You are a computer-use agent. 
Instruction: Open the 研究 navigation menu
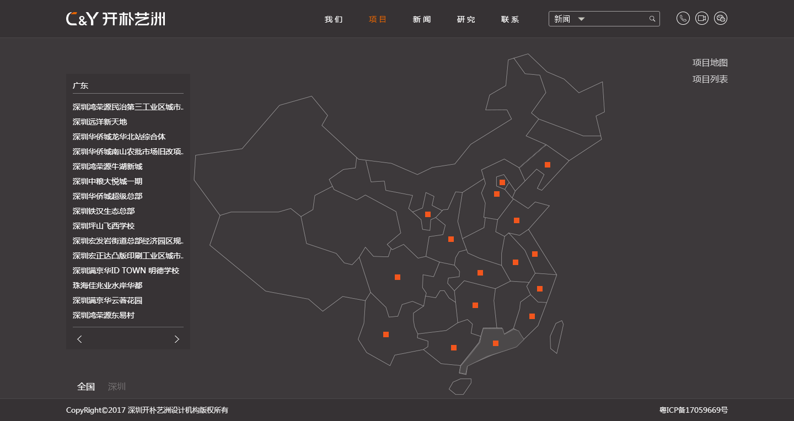(x=466, y=19)
